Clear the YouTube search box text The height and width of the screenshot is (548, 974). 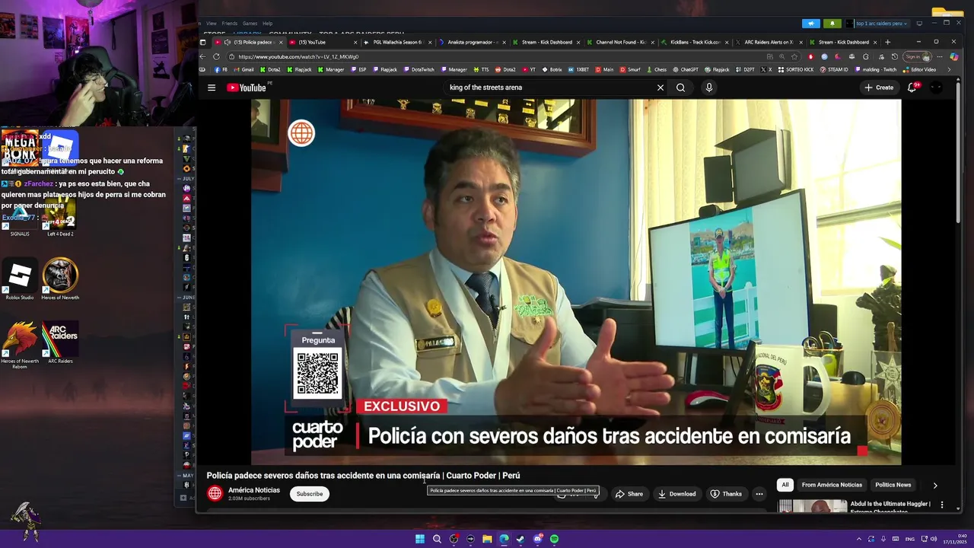660,88
